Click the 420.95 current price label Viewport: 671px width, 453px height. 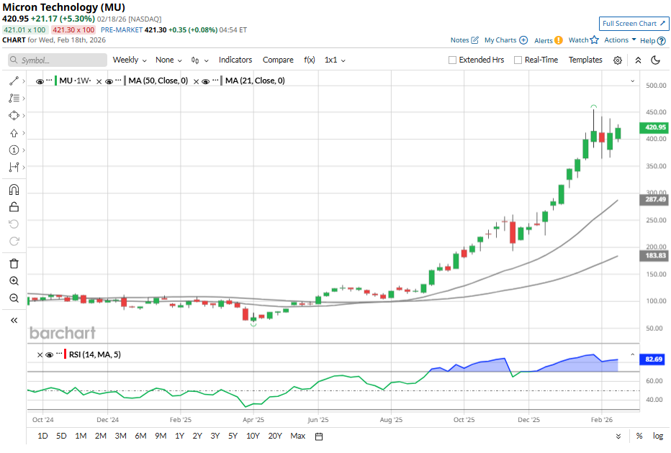[654, 127]
